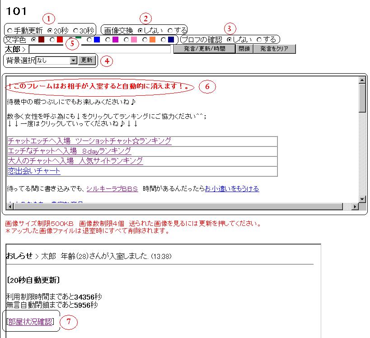The height and width of the screenshot is (338, 370).
Task: Open the 恋出会いチャート link
Action: tap(34, 171)
